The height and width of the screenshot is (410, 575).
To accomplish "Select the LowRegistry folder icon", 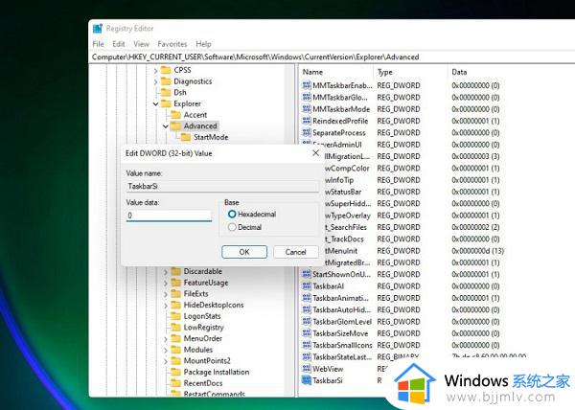I will coord(176,327).
